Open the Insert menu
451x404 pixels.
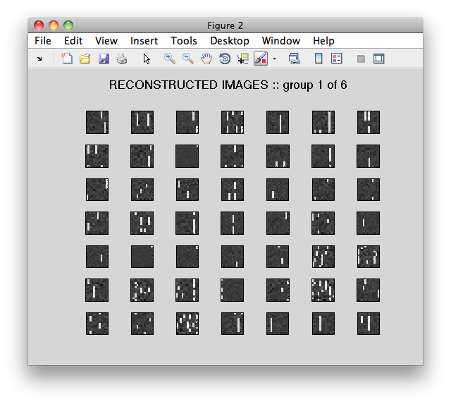[x=144, y=41]
